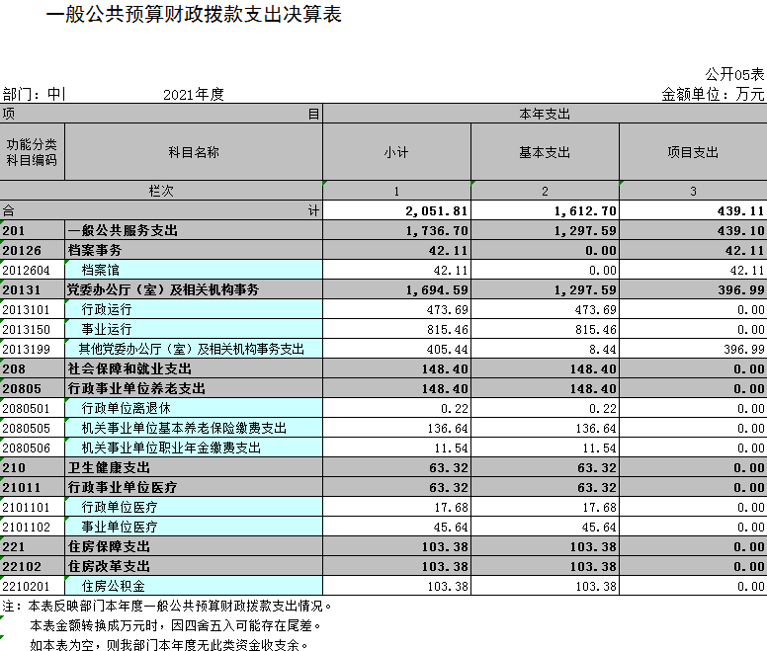767x651 pixels.
Task: Click subtotal 136.64 in row 2080505
Action: pos(447,428)
